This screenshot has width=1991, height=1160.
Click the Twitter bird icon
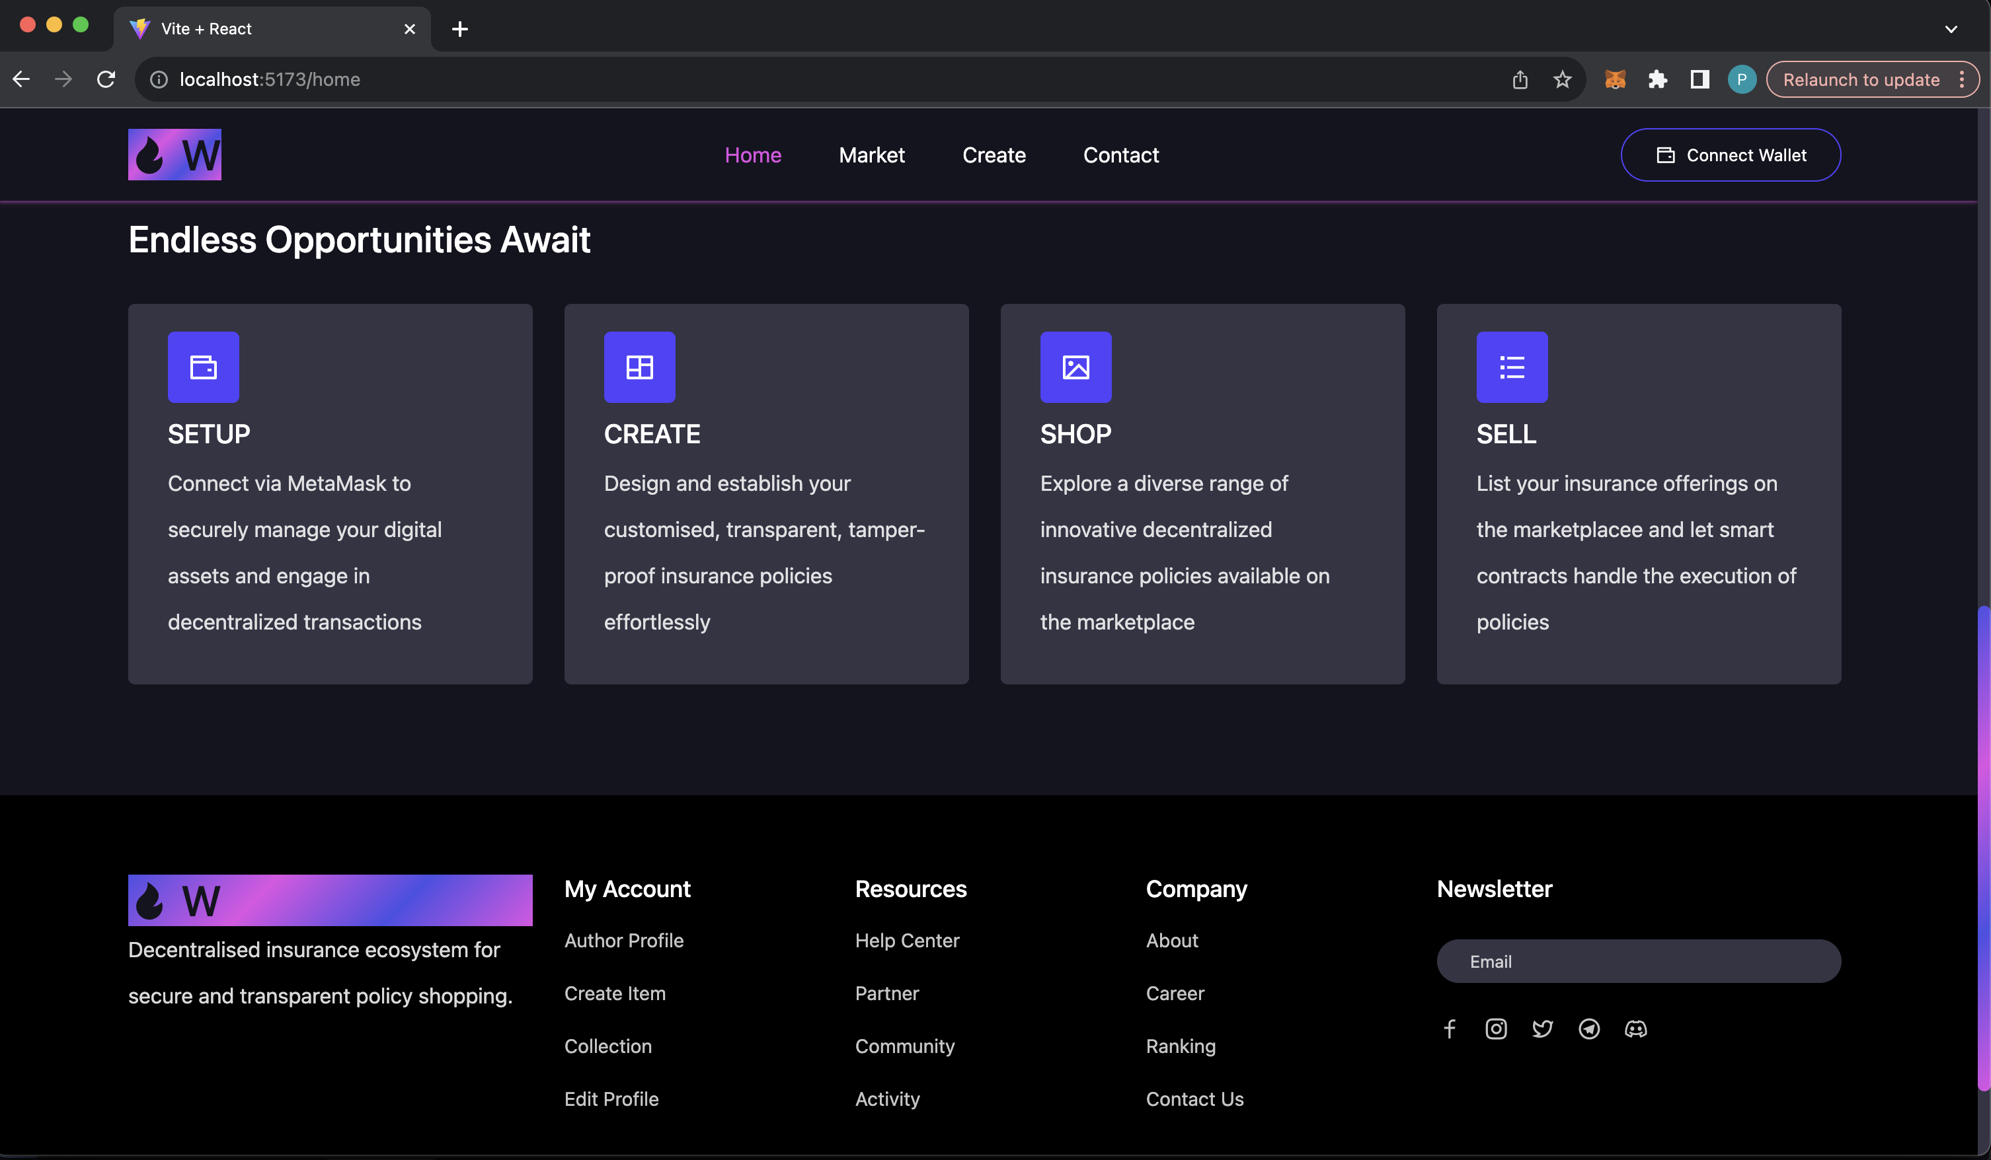[x=1542, y=1029]
